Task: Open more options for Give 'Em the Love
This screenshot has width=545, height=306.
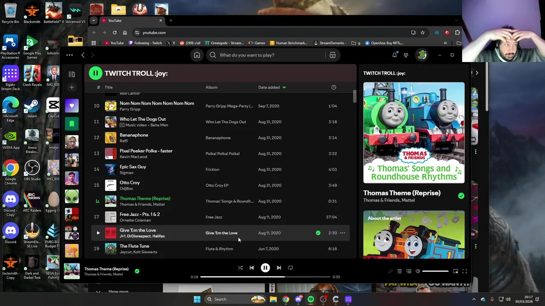Action: (x=342, y=233)
